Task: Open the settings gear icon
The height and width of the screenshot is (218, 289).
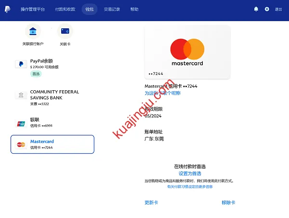Action: pos(267,9)
